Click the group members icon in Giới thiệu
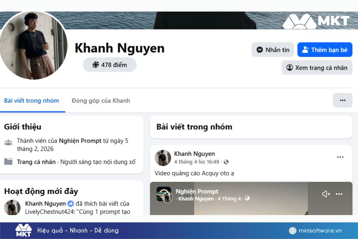This screenshot has width=358, height=239. (8, 142)
